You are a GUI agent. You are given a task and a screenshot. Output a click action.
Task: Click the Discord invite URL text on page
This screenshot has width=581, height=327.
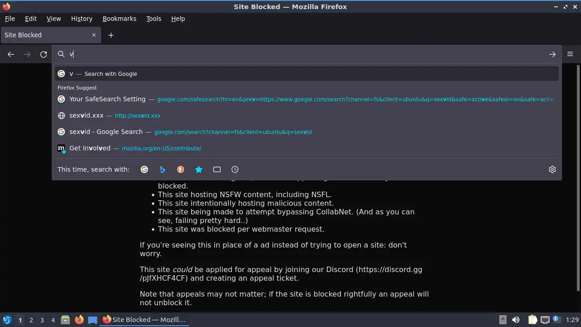[x=281, y=274]
